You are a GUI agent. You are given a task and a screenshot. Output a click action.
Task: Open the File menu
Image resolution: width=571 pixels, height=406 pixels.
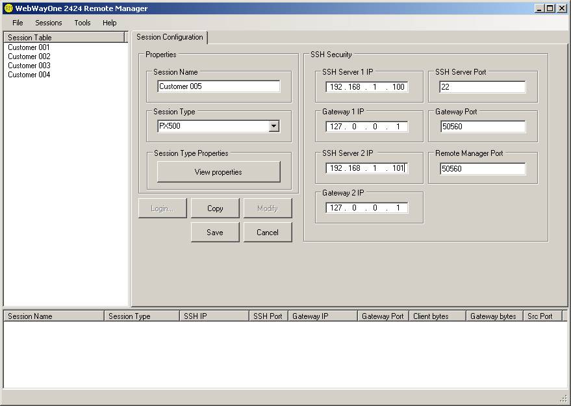pos(18,23)
